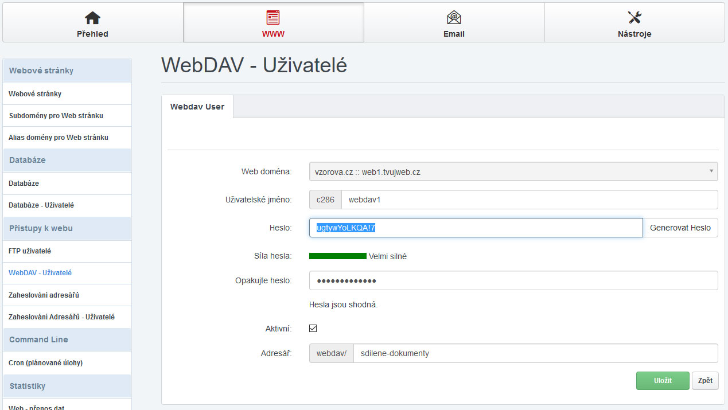
Task: Click the Uživatelské jméno input field
Action: (x=529, y=200)
